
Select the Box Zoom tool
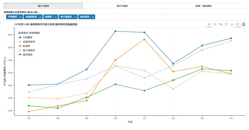click(215, 24)
